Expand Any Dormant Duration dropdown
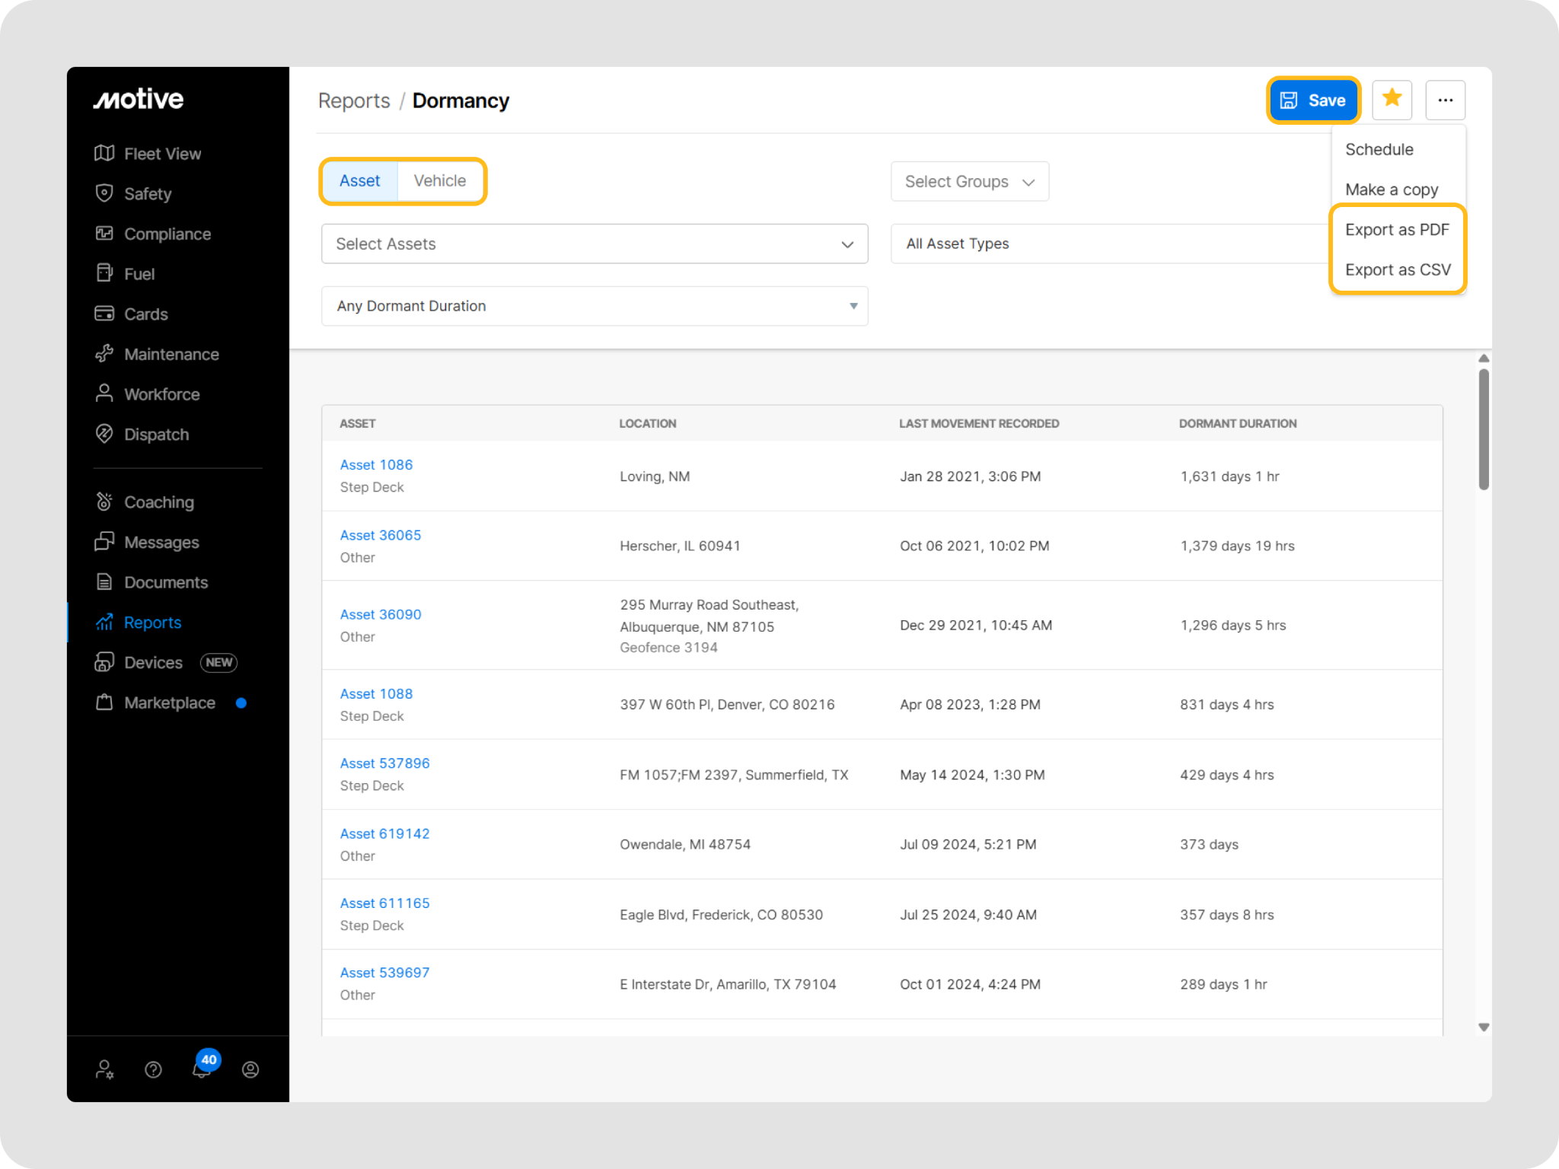Screen dimensions: 1559x1169 594,306
